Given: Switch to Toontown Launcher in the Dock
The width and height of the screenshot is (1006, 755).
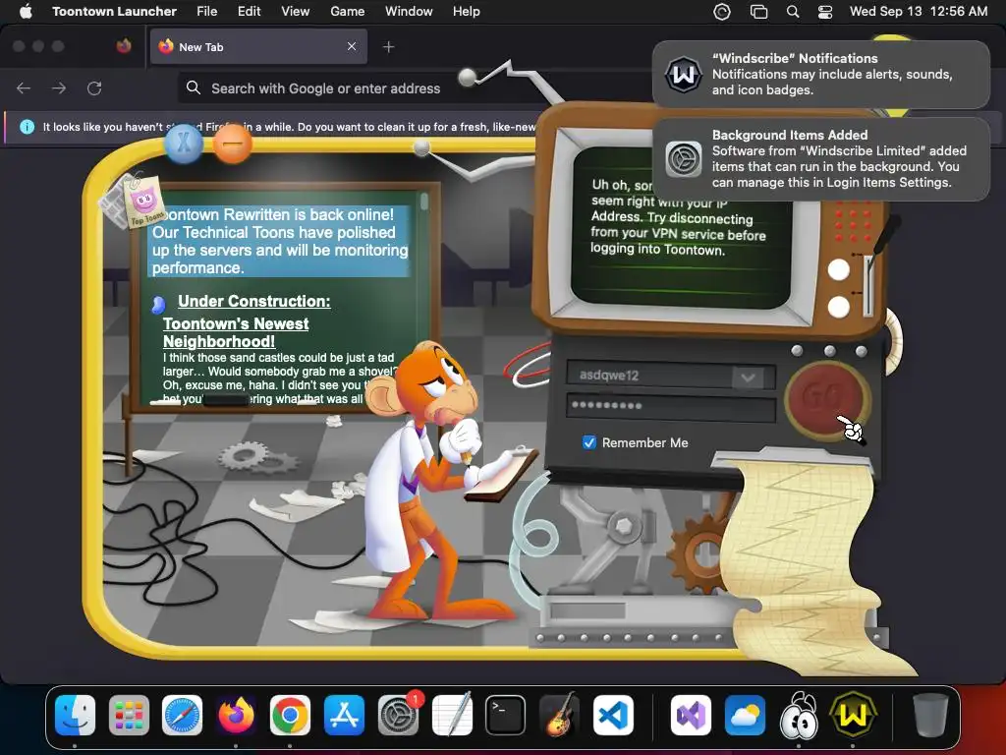Looking at the screenshot, I should point(799,715).
